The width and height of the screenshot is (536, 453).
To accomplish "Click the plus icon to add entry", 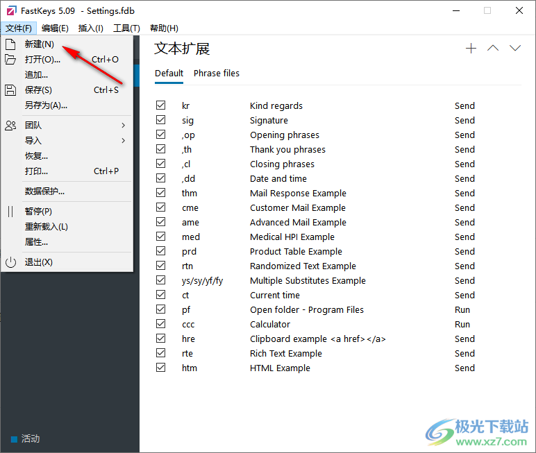I will pyautogui.click(x=471, y=48).
